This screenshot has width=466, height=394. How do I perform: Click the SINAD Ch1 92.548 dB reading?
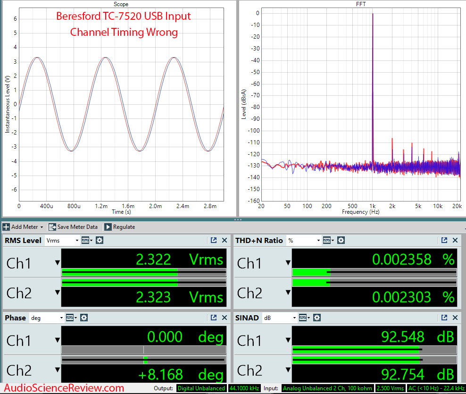tap(417, 337)
